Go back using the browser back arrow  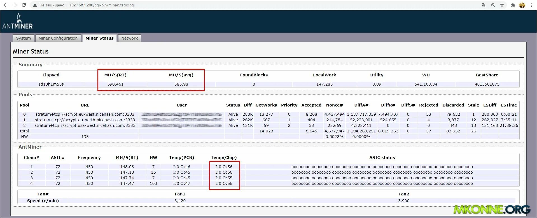point(6,5)
